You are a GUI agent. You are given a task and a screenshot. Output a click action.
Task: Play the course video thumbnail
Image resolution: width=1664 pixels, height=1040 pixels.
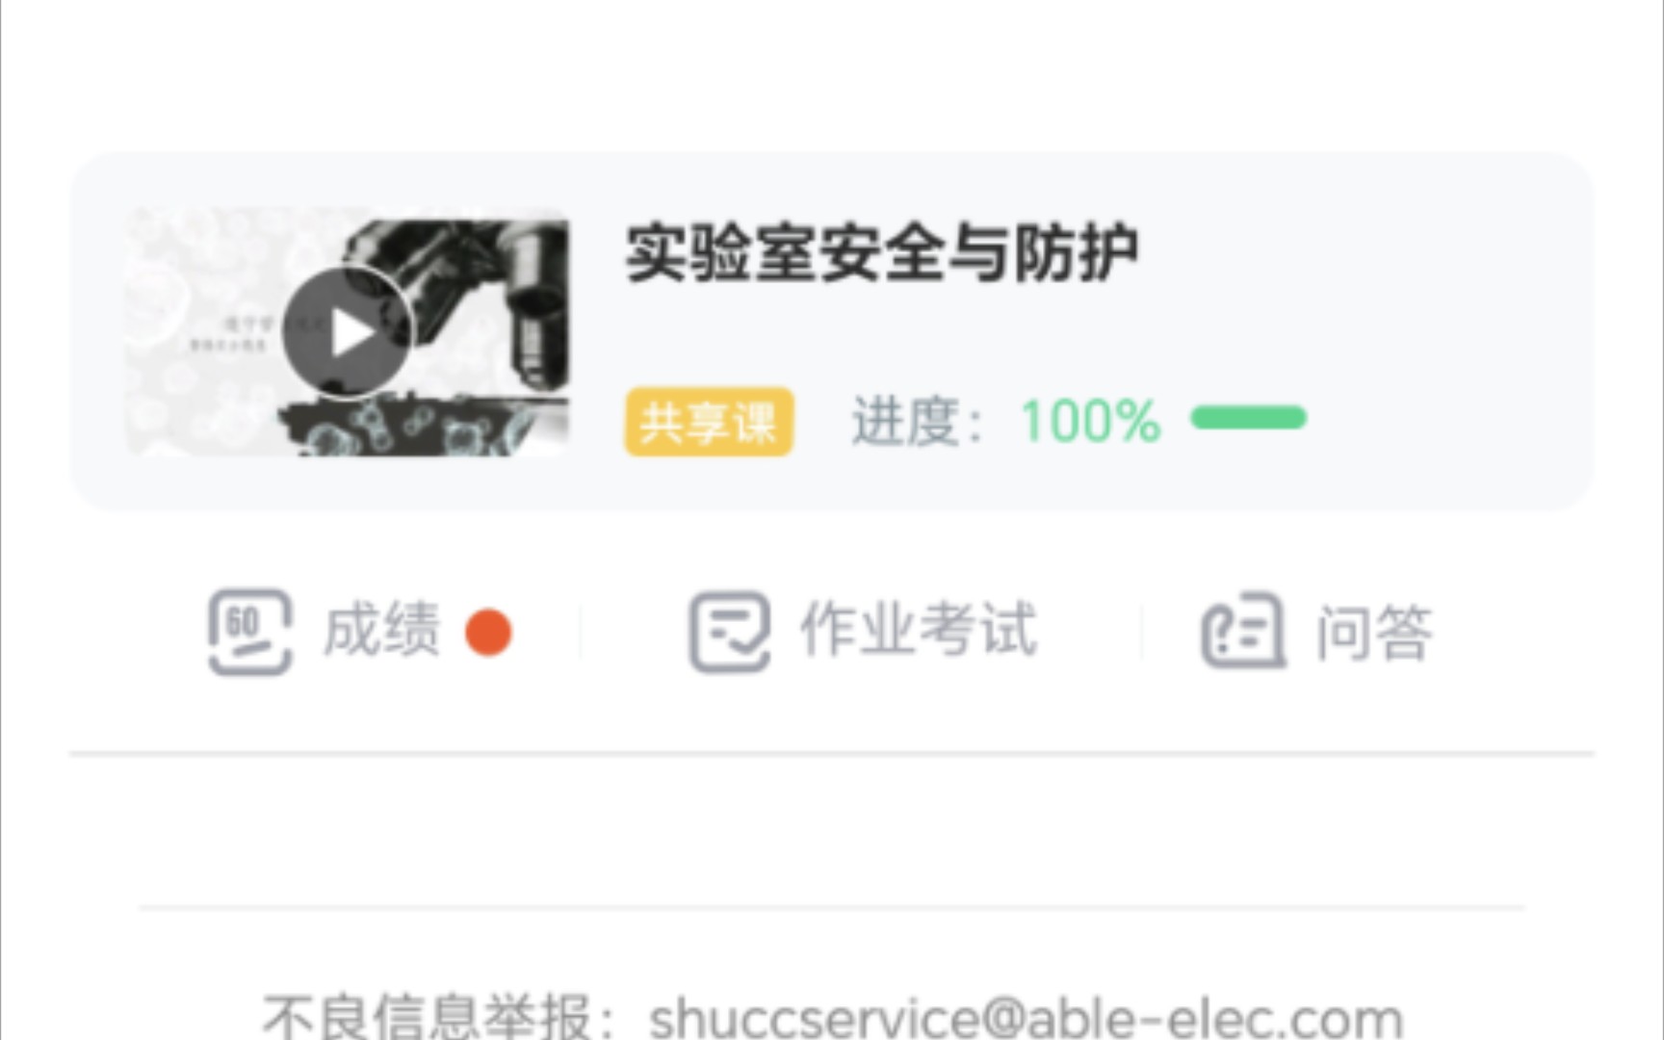coord(348,333)
